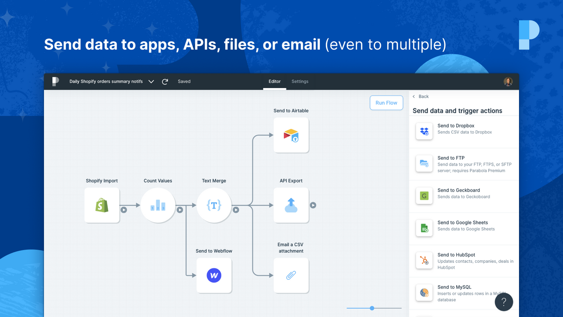563x317 pixels.
Task: Click the Email a CSV attachment paperclip icon
Action: point(291,275)
